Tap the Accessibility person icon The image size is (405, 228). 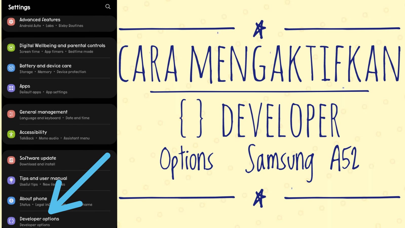coord(11,134)
